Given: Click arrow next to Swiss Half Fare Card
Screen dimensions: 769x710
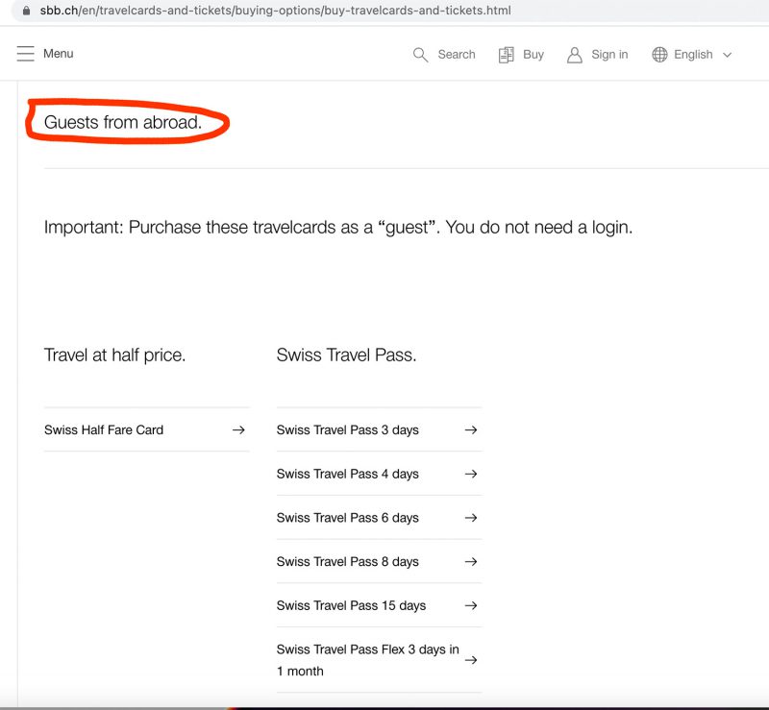Looking at the screenshot, I should tap(238, 430).
